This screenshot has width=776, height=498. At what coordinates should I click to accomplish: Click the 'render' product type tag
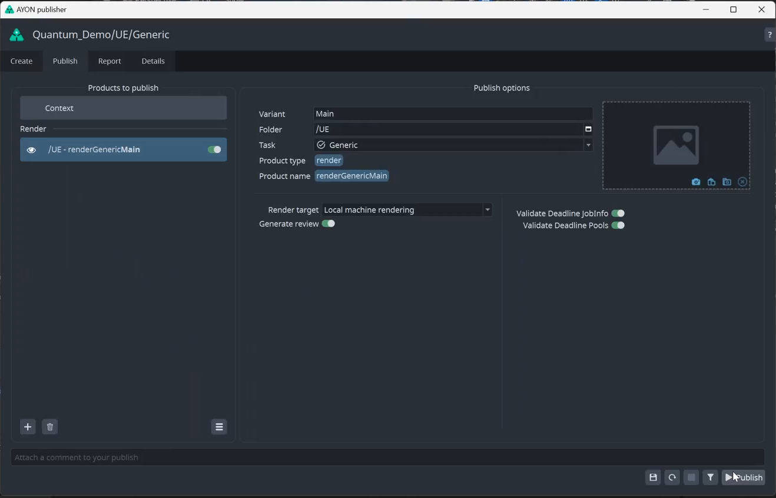tap(329, 161)
